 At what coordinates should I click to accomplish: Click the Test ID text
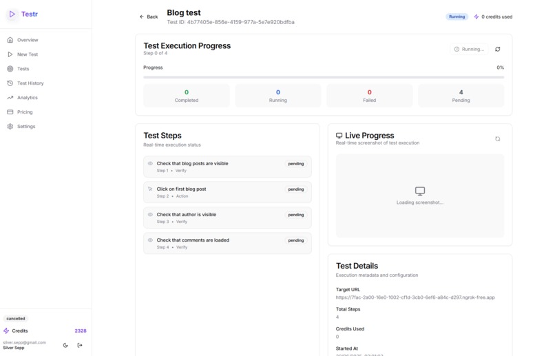(231, 22)
